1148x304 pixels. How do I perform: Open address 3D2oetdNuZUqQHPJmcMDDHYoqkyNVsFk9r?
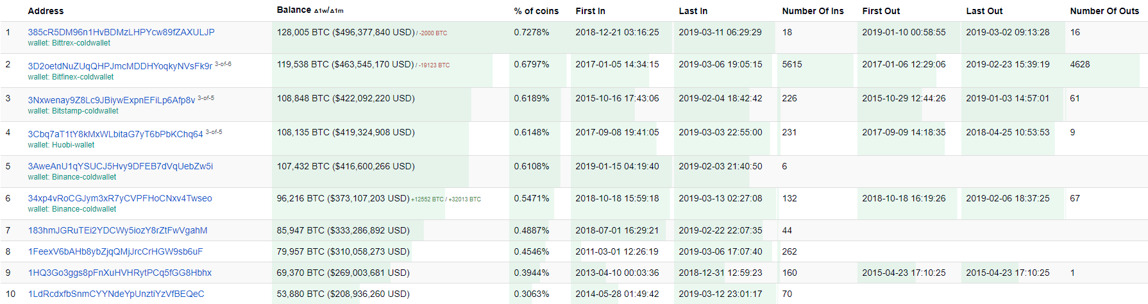click(x=120, y=66)
